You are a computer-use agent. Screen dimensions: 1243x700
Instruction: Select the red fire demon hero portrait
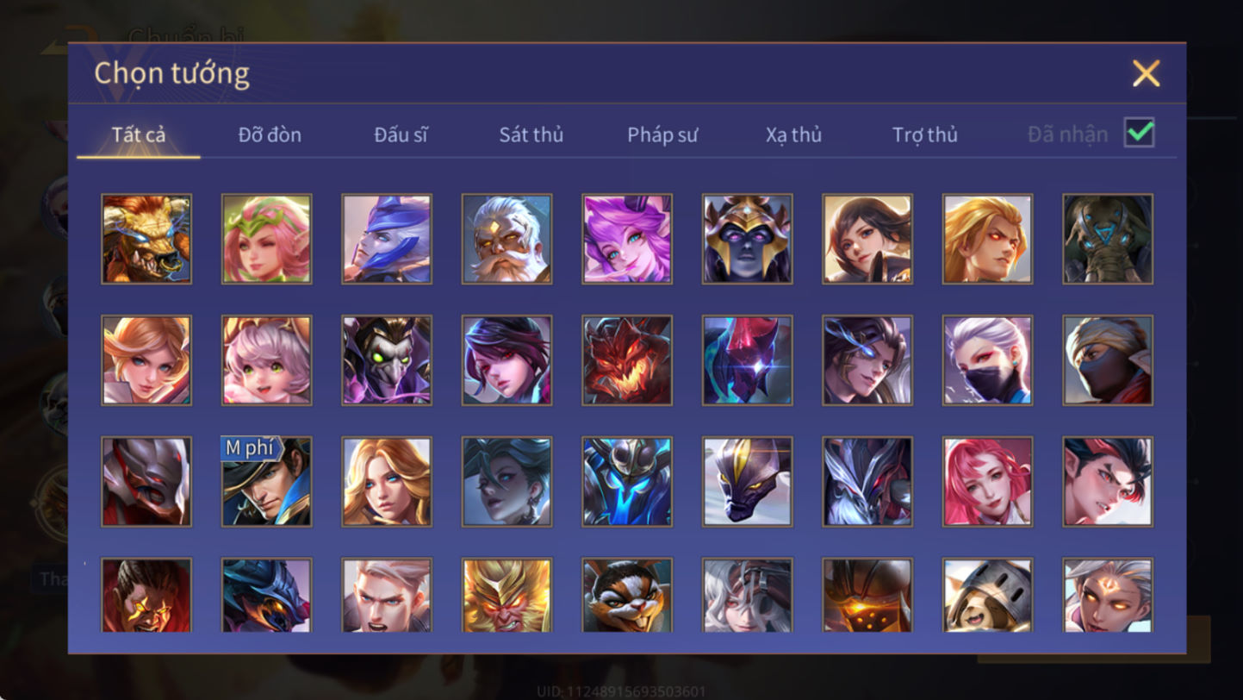(x=627, y=360)
